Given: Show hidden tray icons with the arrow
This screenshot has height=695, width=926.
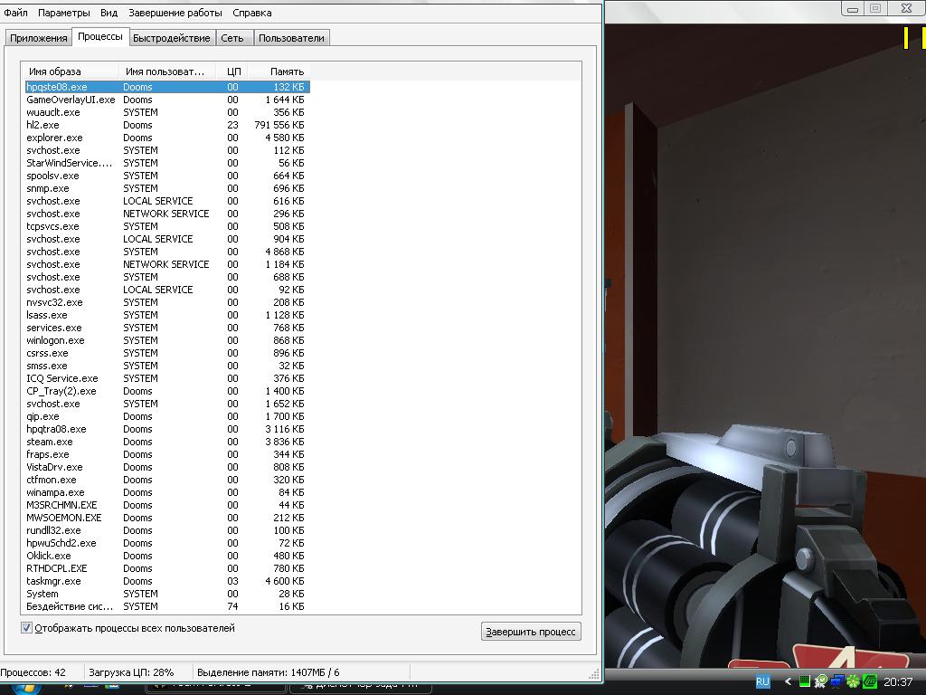Looking at the screenshot, I should [x=788, y=681].
